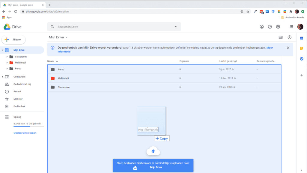
Task: Select the Perso folder row
Action: click(164, 69)
